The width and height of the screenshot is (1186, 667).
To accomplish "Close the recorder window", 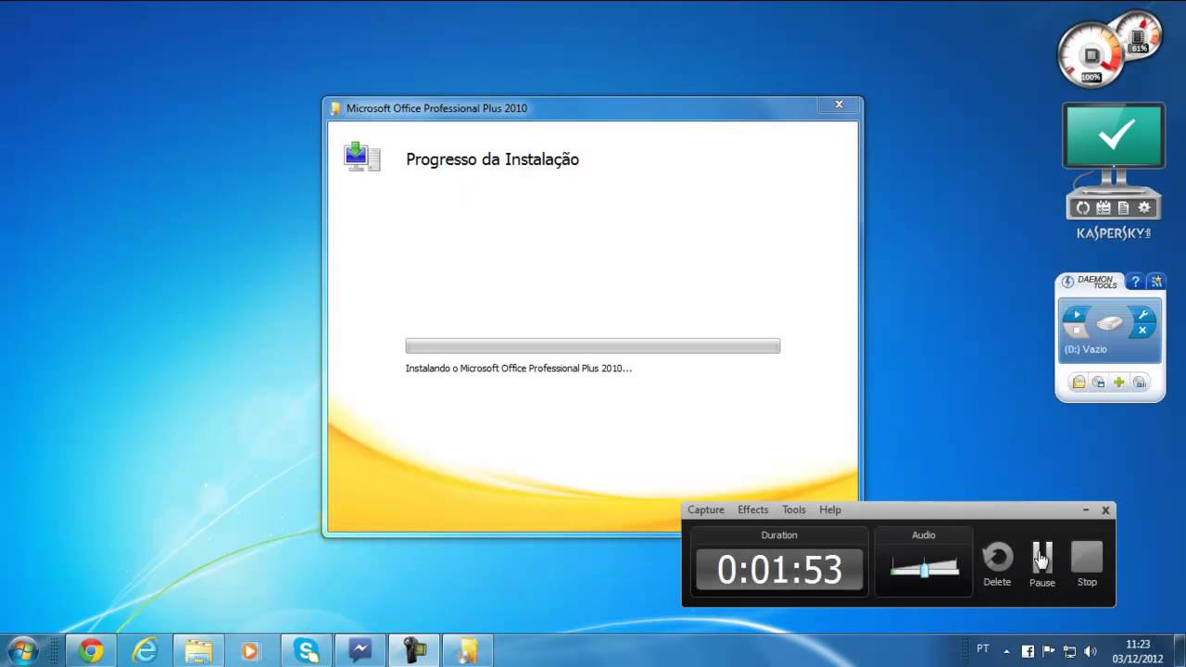I will [x=1105, y=510].
